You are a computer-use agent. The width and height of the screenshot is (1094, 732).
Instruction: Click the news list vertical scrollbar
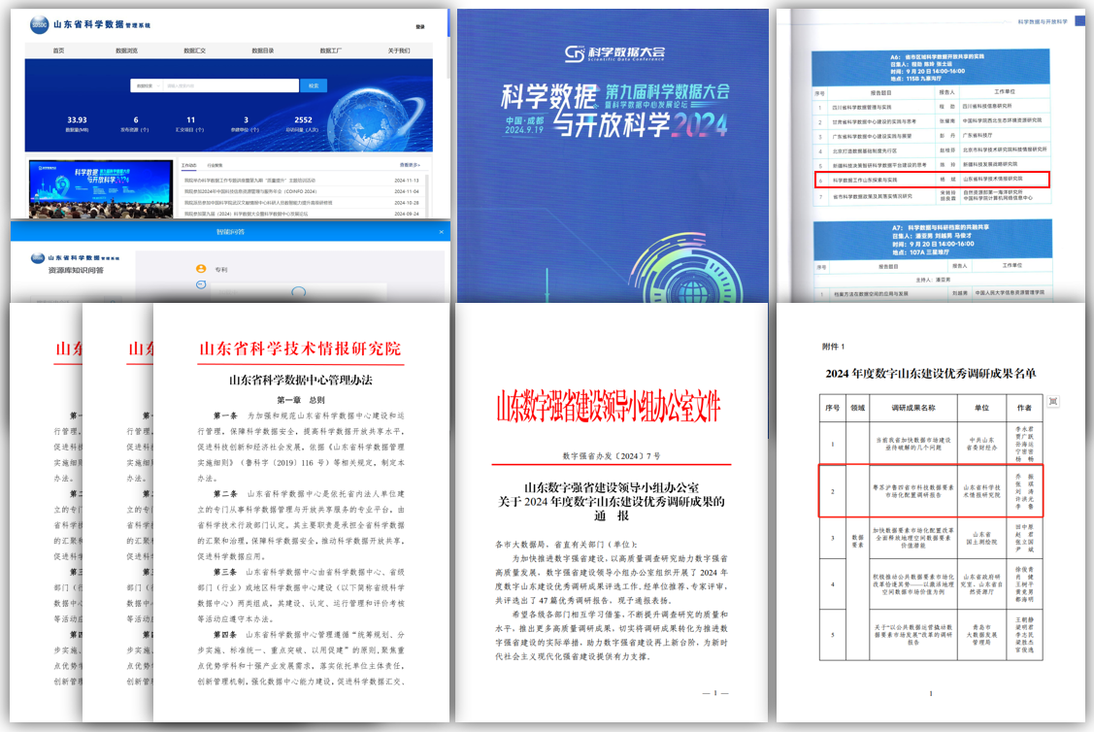426,195
